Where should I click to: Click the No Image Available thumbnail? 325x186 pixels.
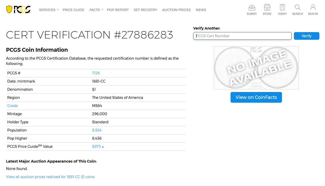pos(256,68)
